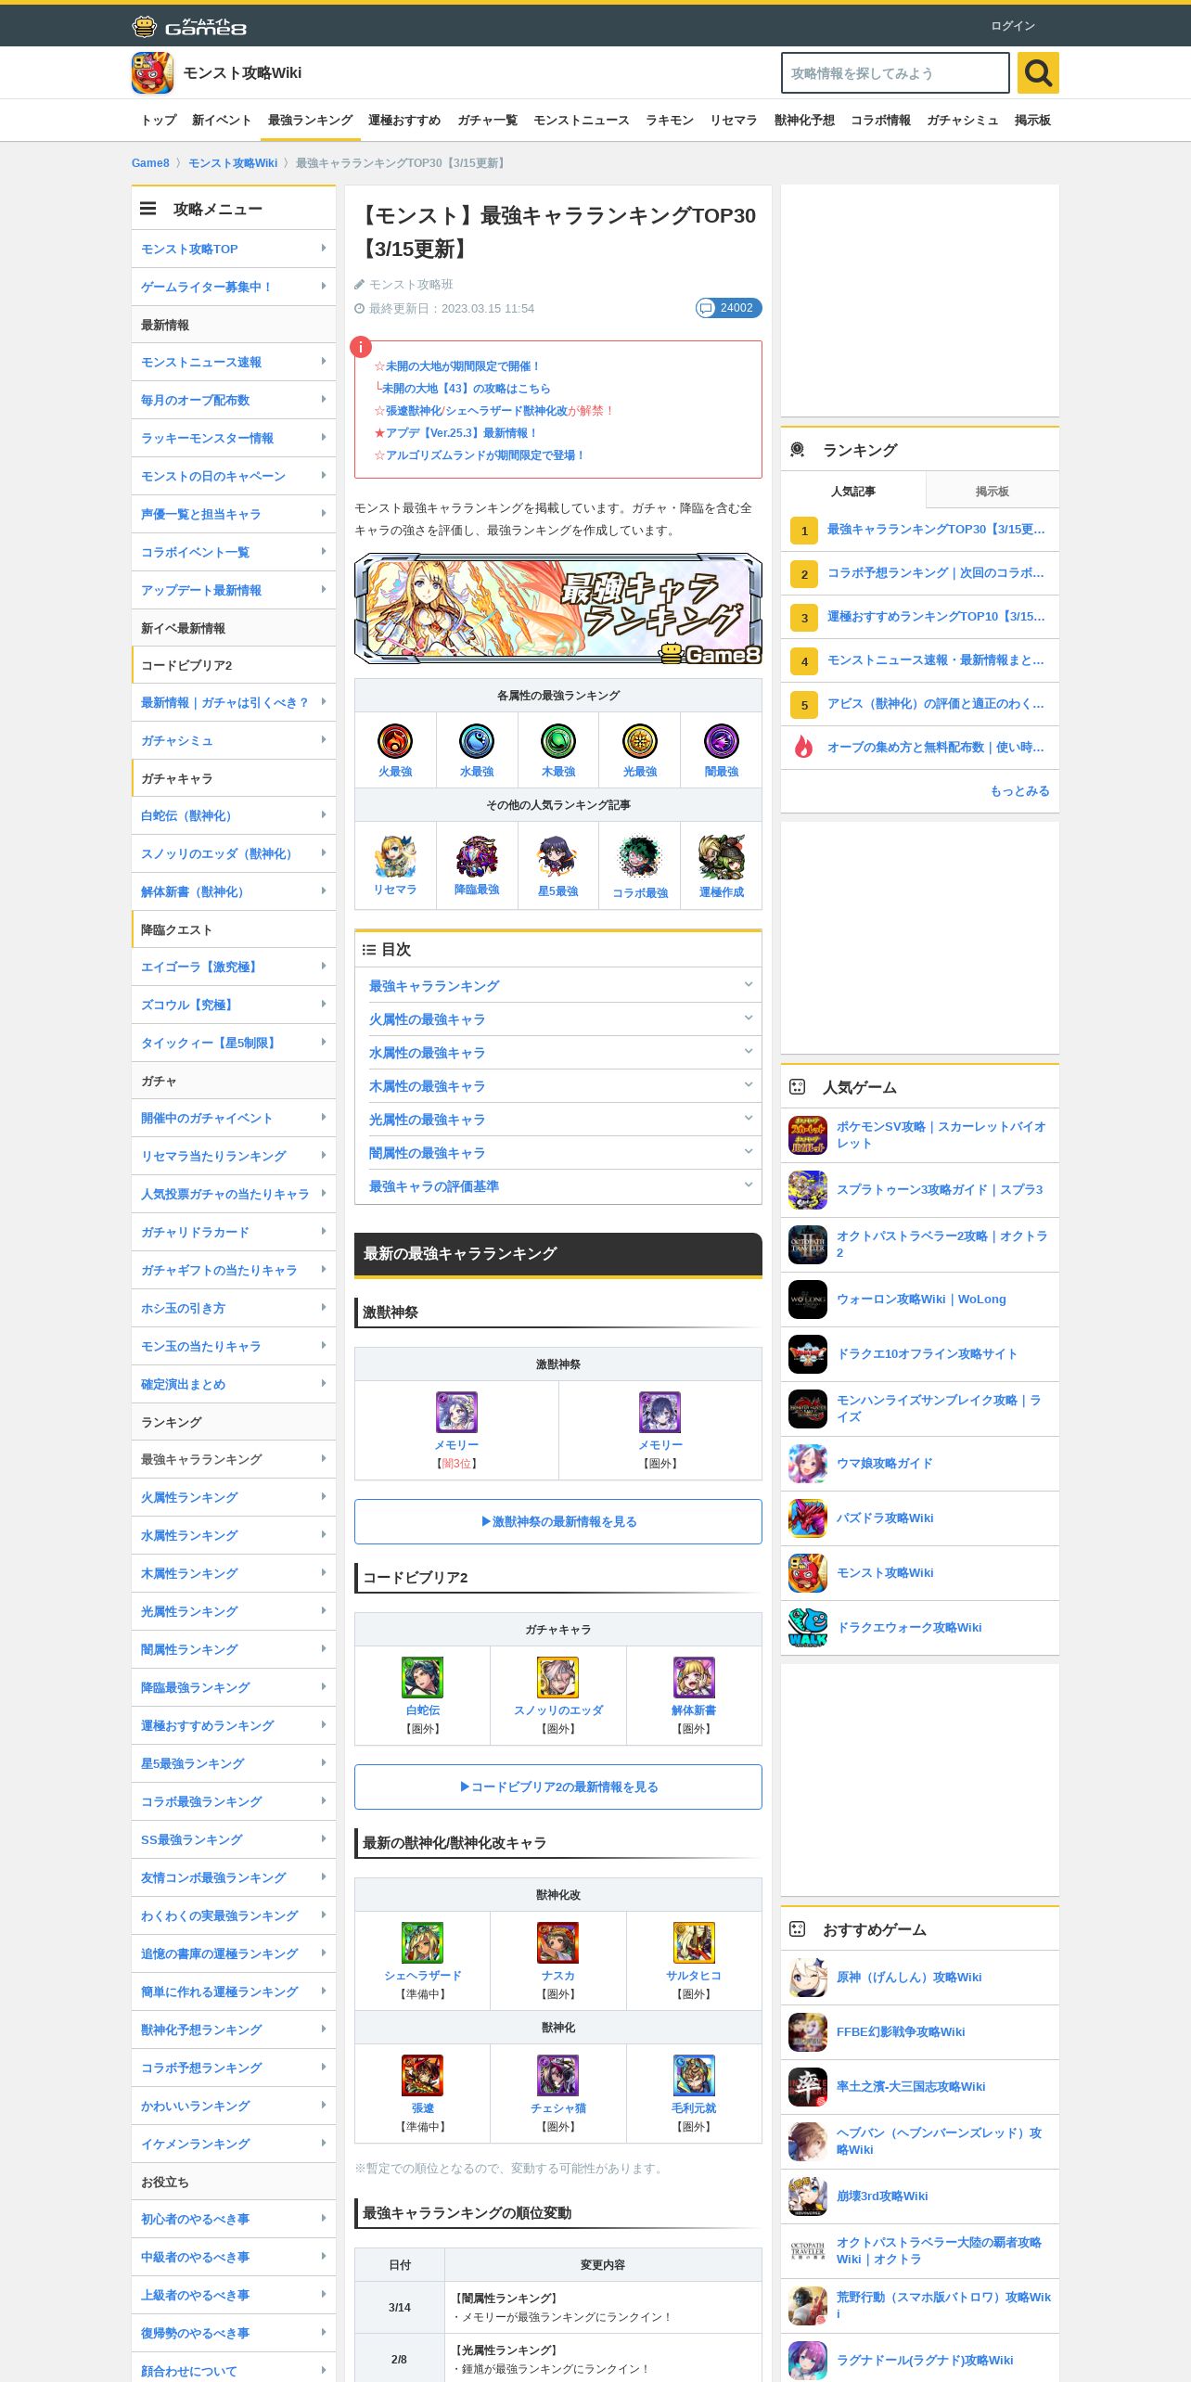Open 最強ランキング in top navigation

pyautogui.click(x=310, y=121)
